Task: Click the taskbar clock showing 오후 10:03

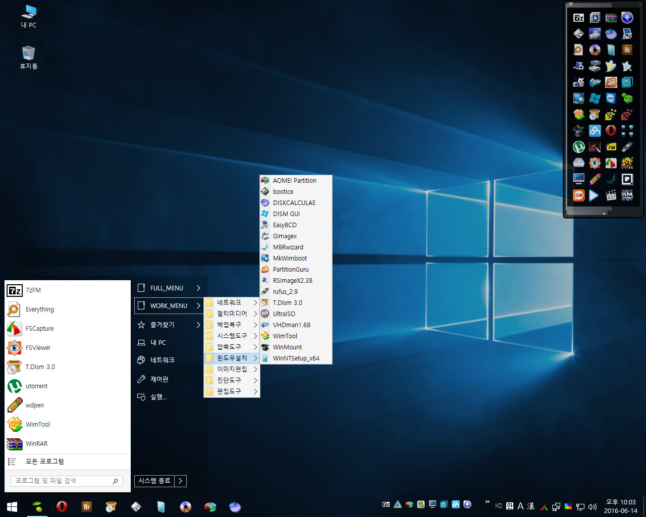Action: [x=621, y=506]
